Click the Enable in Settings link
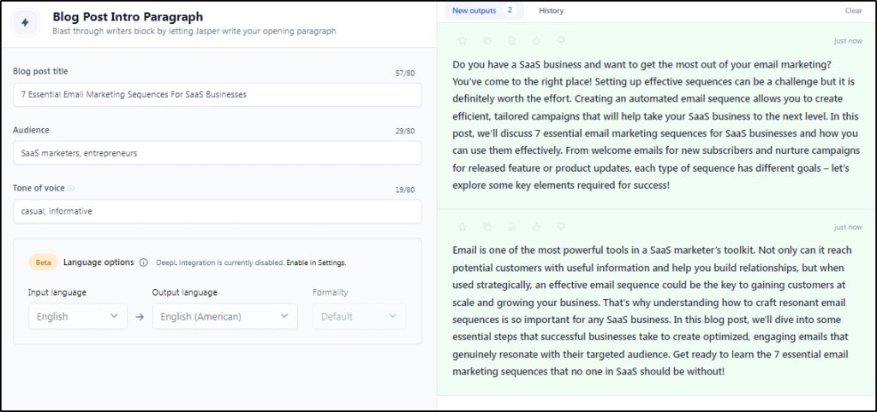This screenshot has height=412, width=877. tap(316, 262)
